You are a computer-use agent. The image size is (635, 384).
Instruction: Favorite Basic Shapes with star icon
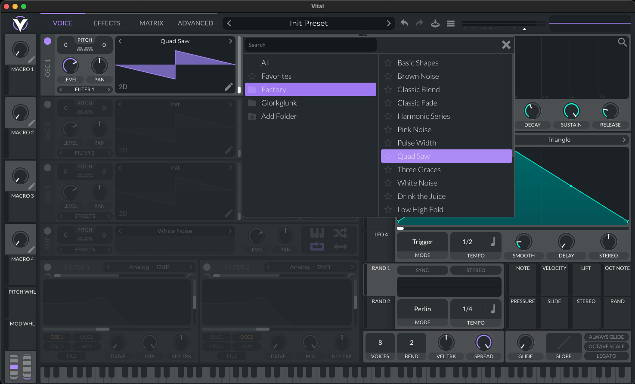pyautogui.click(x=388, y=63)
